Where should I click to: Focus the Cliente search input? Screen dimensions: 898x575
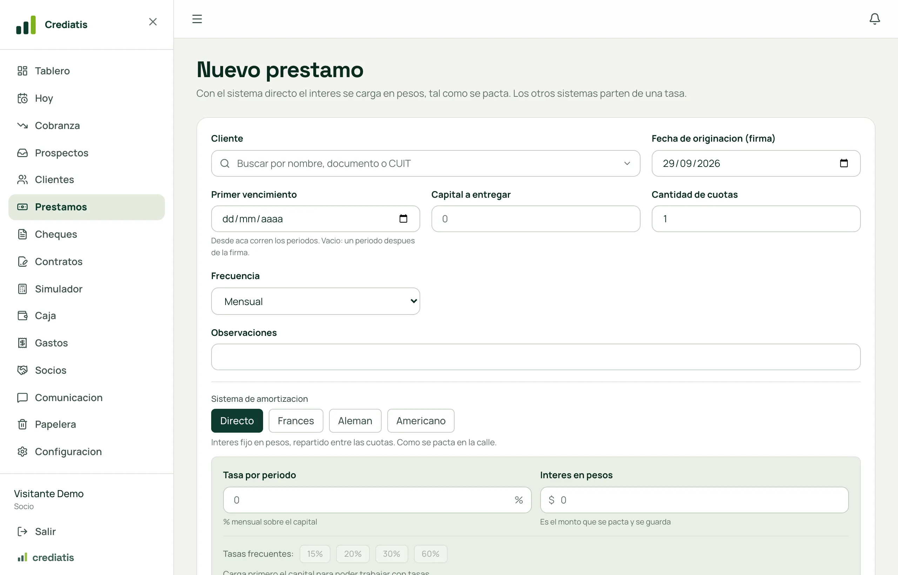point(425,163)
